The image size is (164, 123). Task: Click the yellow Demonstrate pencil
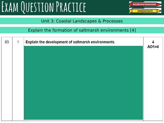145,11
